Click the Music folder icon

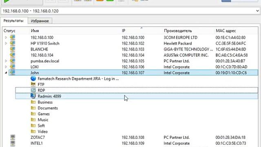pos(33,120)
